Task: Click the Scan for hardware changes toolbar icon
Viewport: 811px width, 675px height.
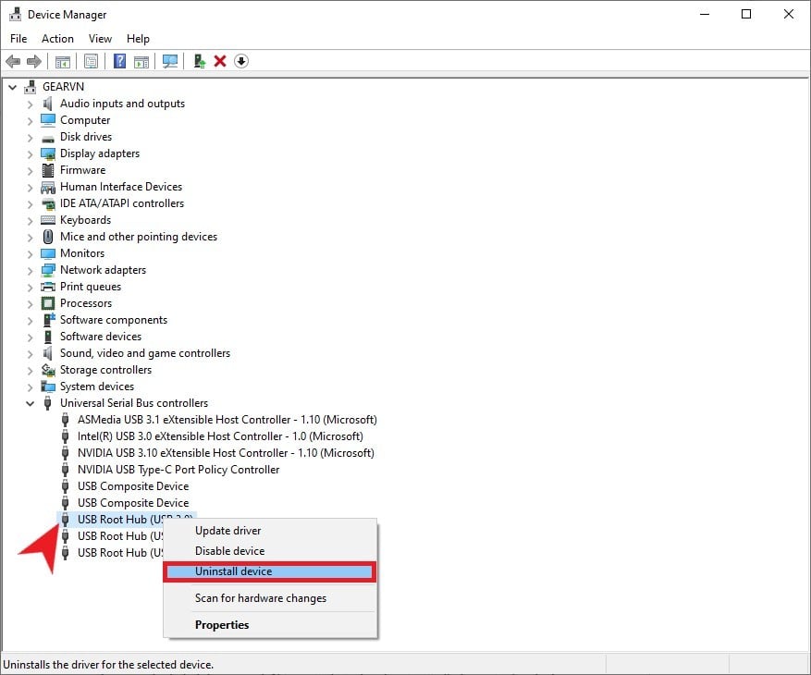Action: point(170,61)
